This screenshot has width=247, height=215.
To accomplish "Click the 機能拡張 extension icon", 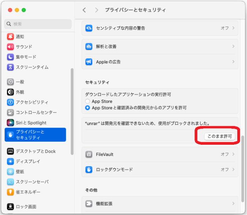I will coord(89,204).
